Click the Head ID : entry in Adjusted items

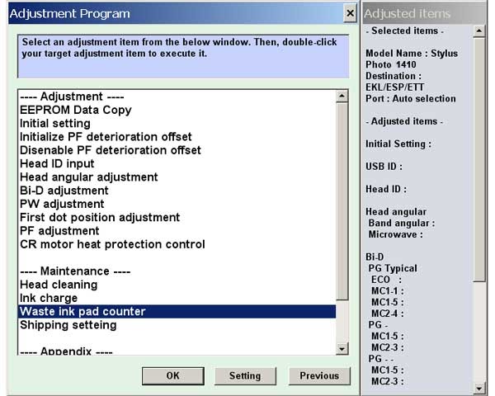pyautogui.click(x=386, y=189)
